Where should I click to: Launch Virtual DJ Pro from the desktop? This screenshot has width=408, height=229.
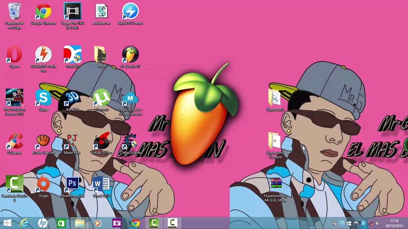click(101, 144)
